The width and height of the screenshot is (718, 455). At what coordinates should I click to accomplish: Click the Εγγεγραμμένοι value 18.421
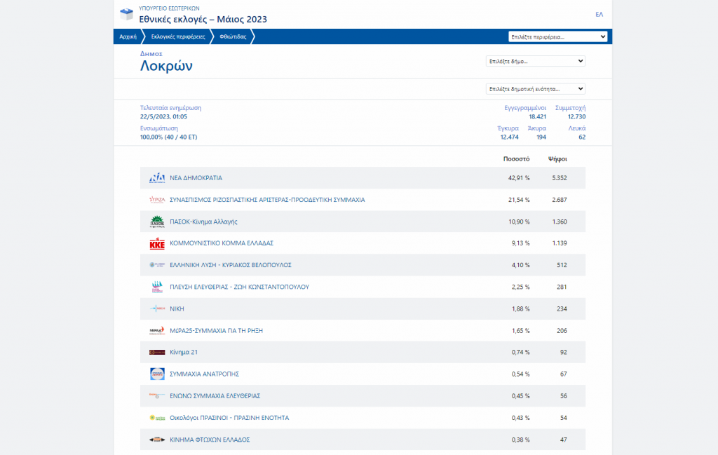[x=538, y=116]
